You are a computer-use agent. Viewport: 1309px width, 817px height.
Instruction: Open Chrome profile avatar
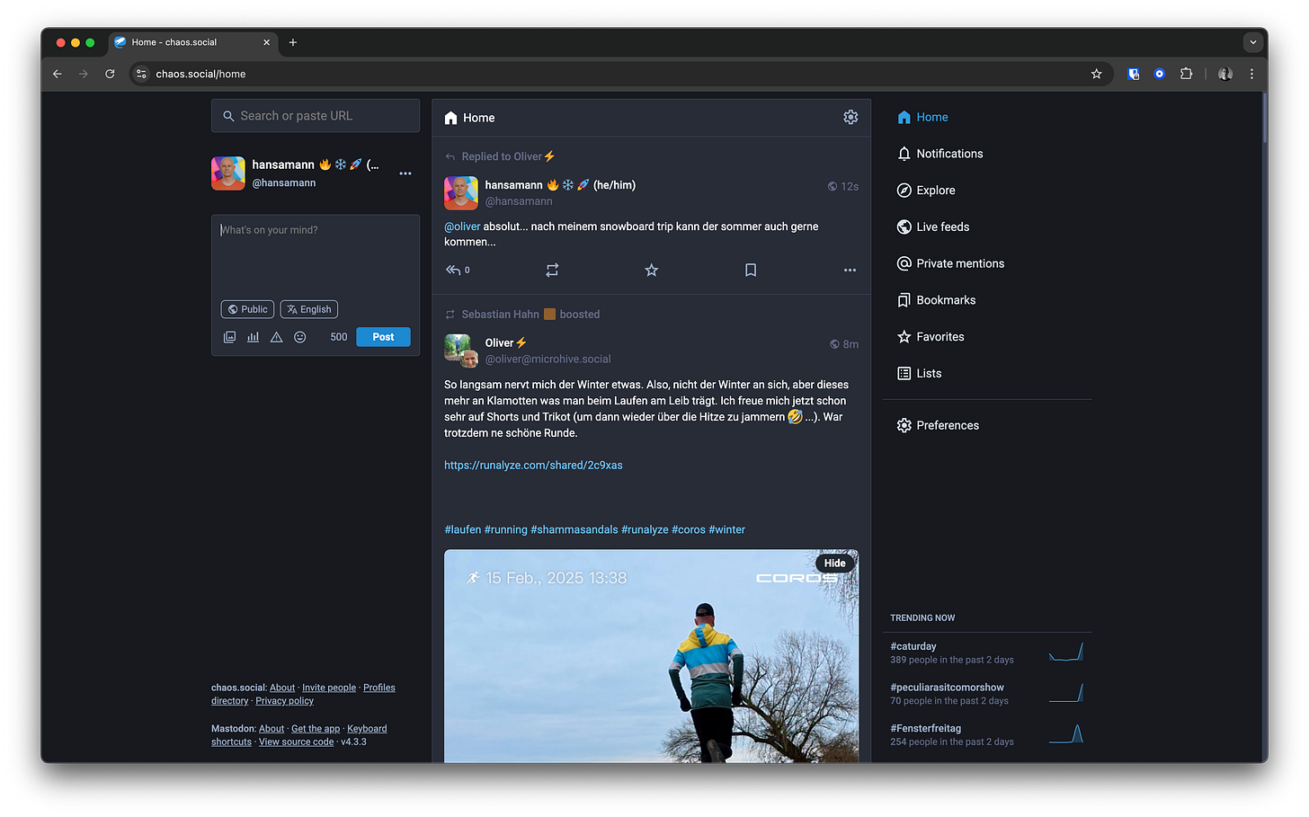coord(1224,74)
